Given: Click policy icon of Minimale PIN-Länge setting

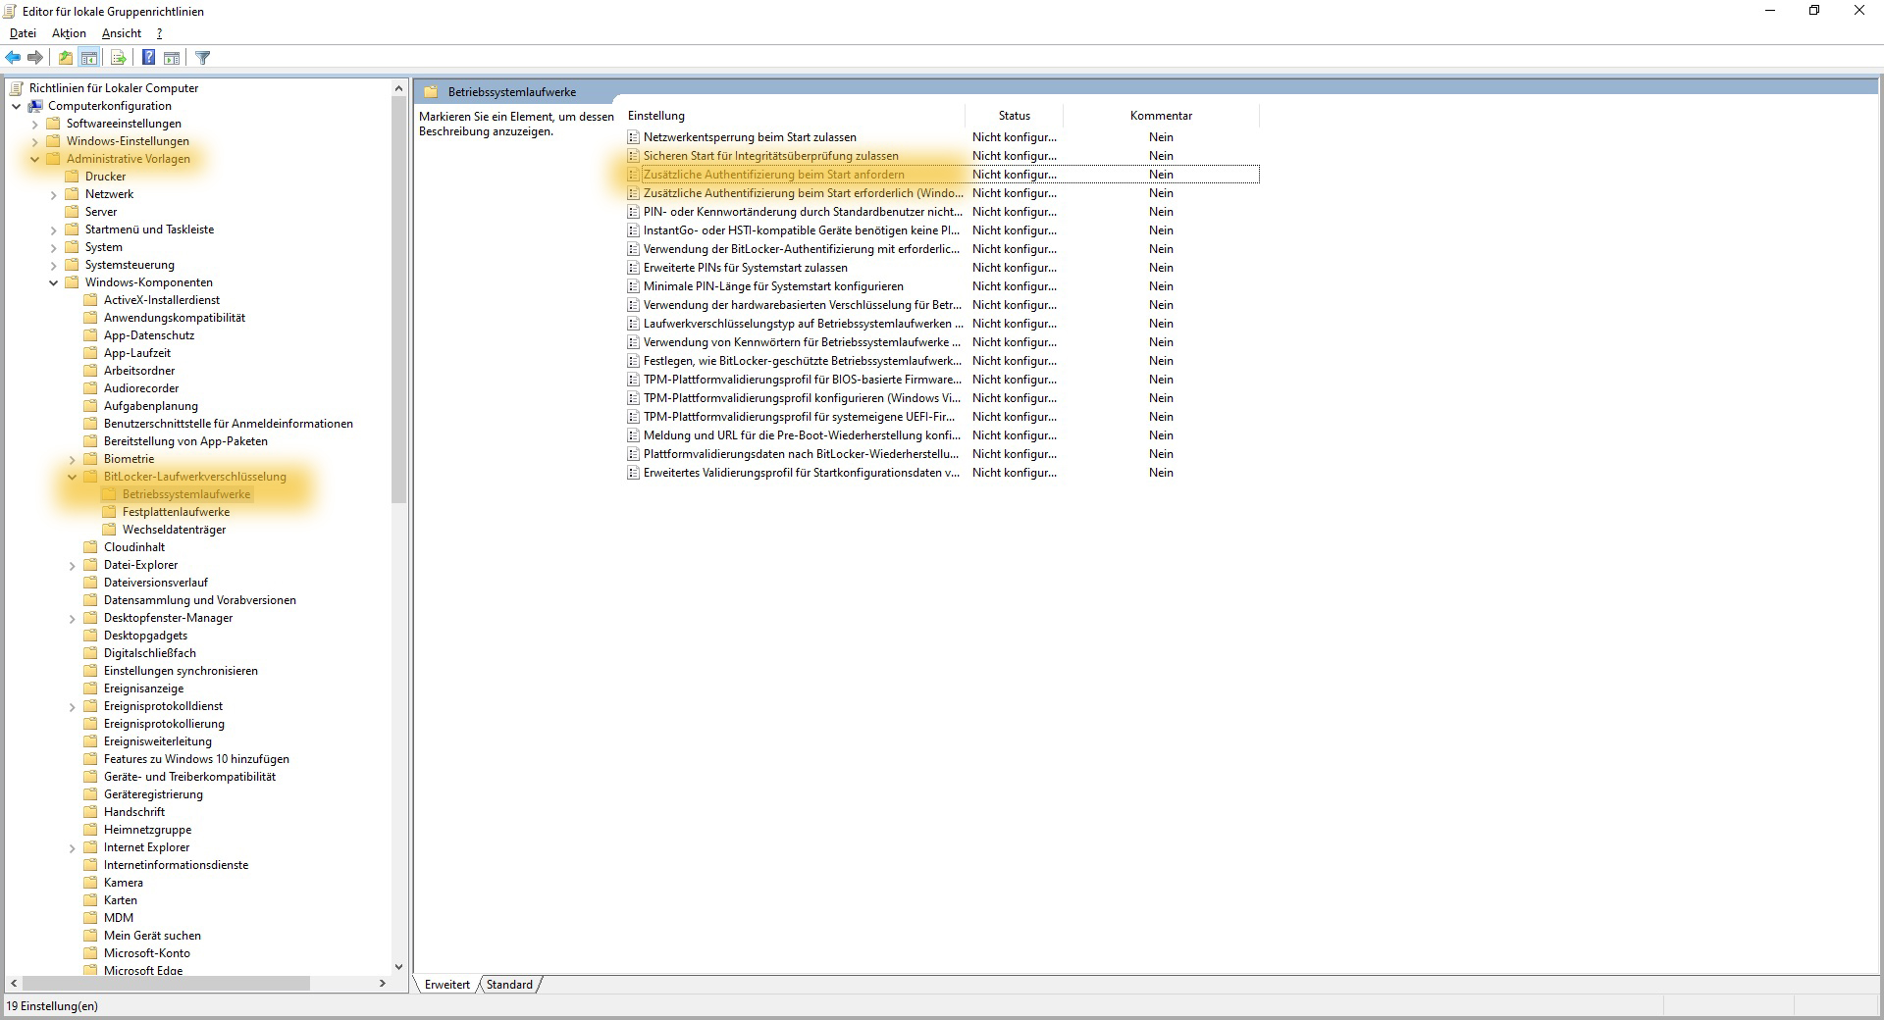Looking at the screenshot, I should pyautogui.click(x=634, y=286).
